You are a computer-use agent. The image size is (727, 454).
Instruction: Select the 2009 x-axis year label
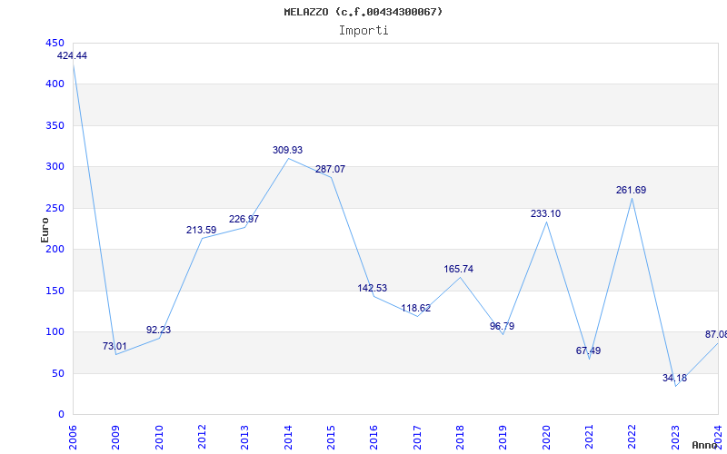(x=116, y=437)
